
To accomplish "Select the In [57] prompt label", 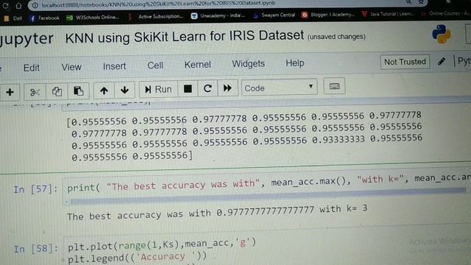I will click(35, 189).
